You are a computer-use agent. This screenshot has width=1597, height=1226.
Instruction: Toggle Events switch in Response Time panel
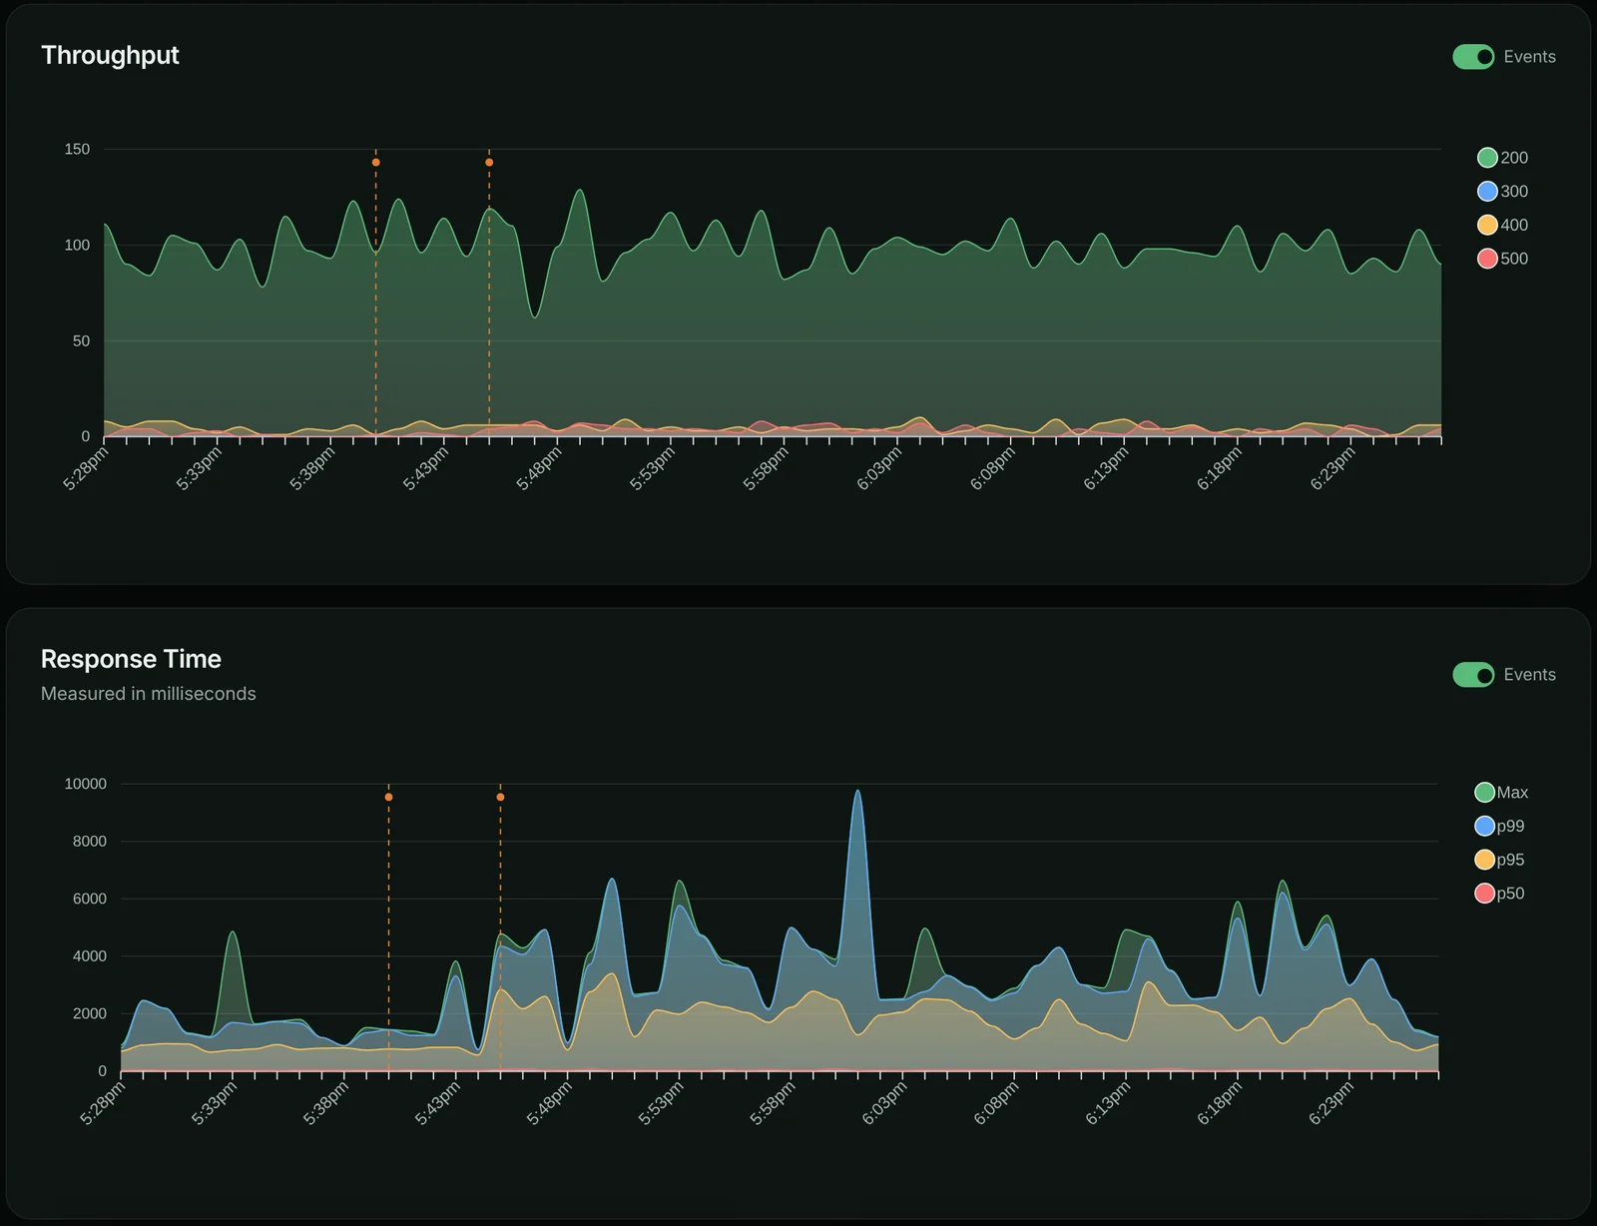pyautogui.click(x=1473, y=675)
